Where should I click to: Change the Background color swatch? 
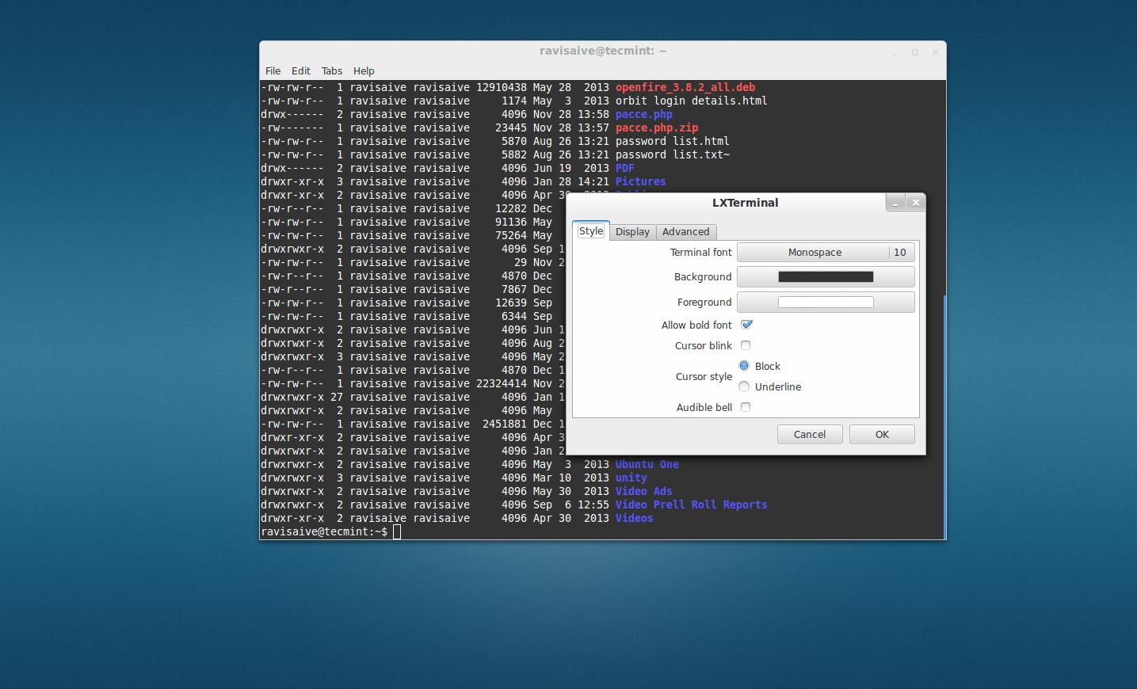825,276
